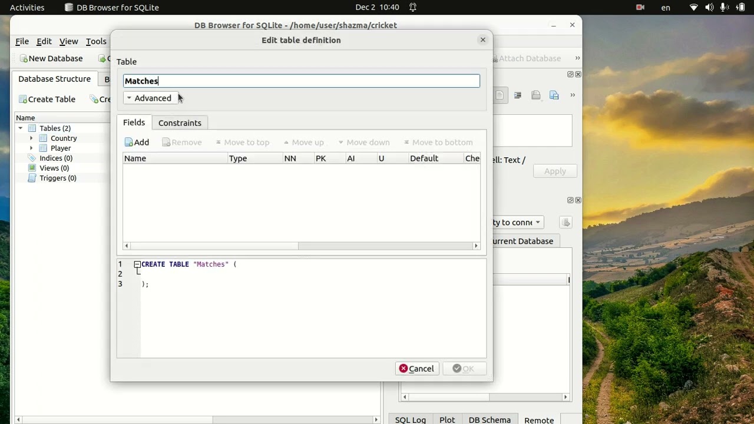Click the printer icon in Edit Cell toolbar
This screenshot has height=424, width=754.
536,95
